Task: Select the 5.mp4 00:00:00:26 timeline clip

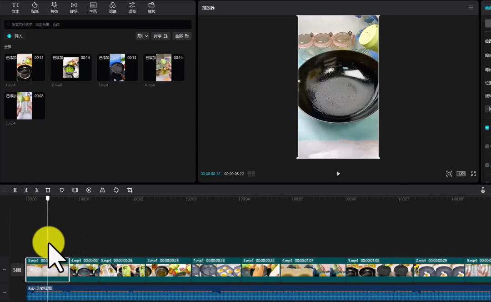Action: pos(122,270)
